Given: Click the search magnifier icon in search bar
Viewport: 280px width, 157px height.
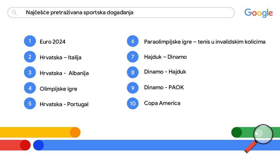Looking at the screenshot, I should click(14, 13).
